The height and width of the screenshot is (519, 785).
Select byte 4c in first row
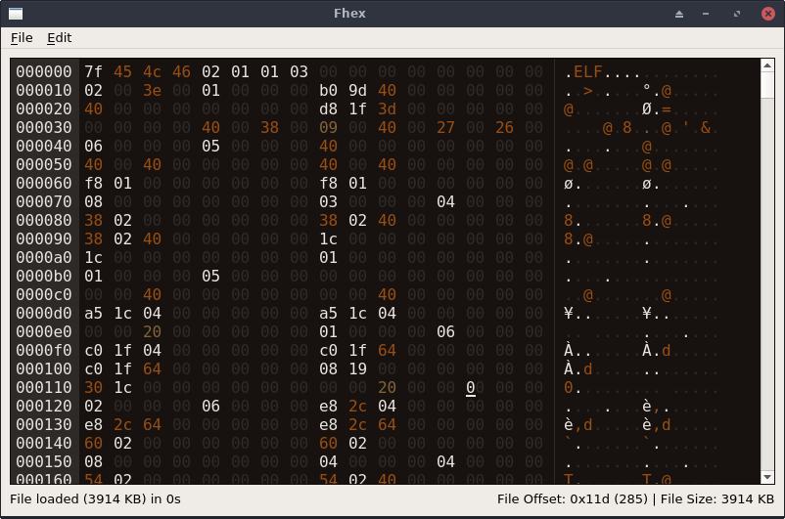tap(152, 72)
